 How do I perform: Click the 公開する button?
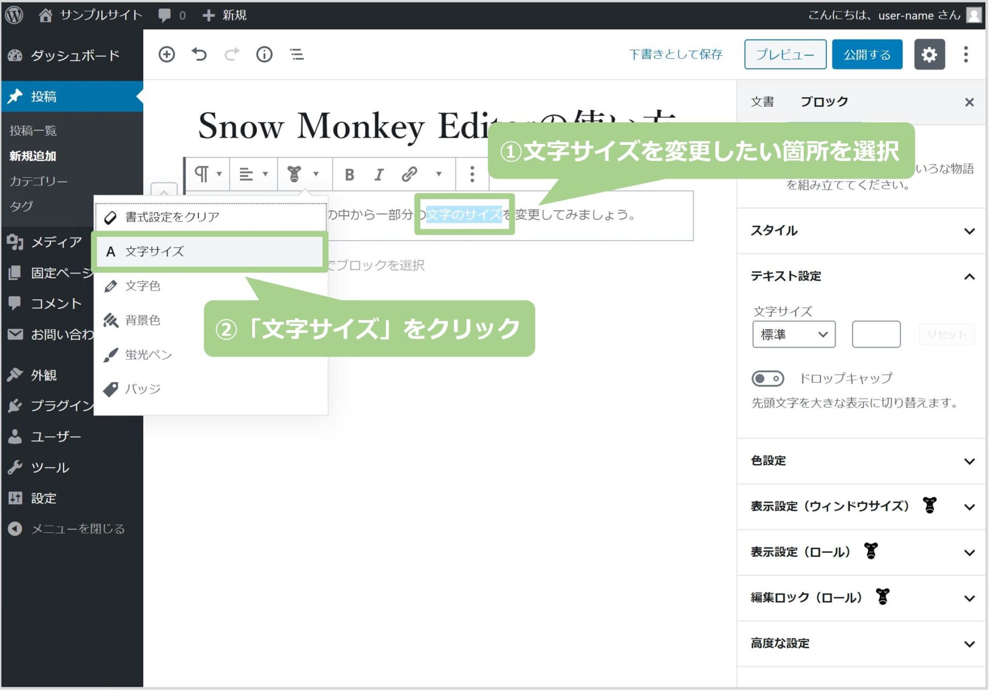(x=867, y=55)
